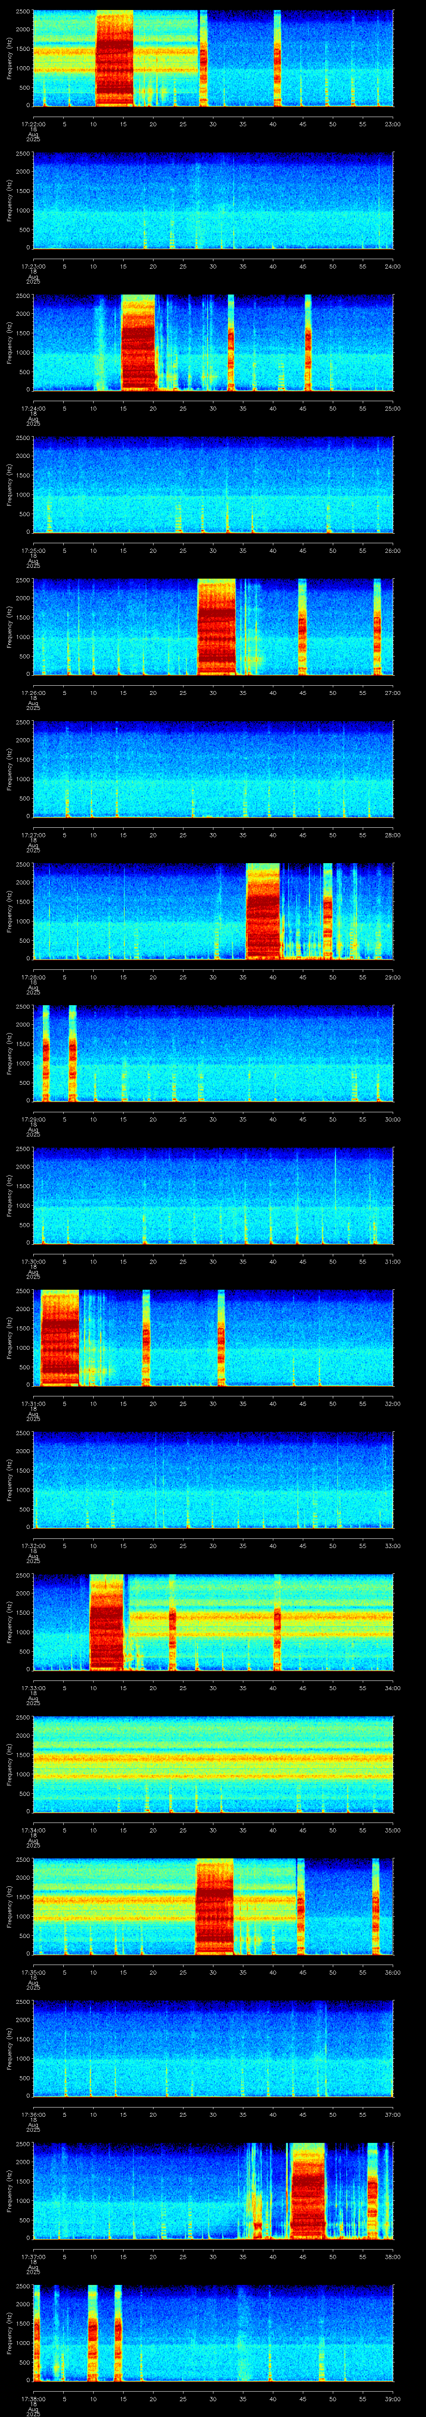Click the wide red burst in the 17:37:00 panel
Screen dimensions: 426x2417
(x=308, y=2190)
